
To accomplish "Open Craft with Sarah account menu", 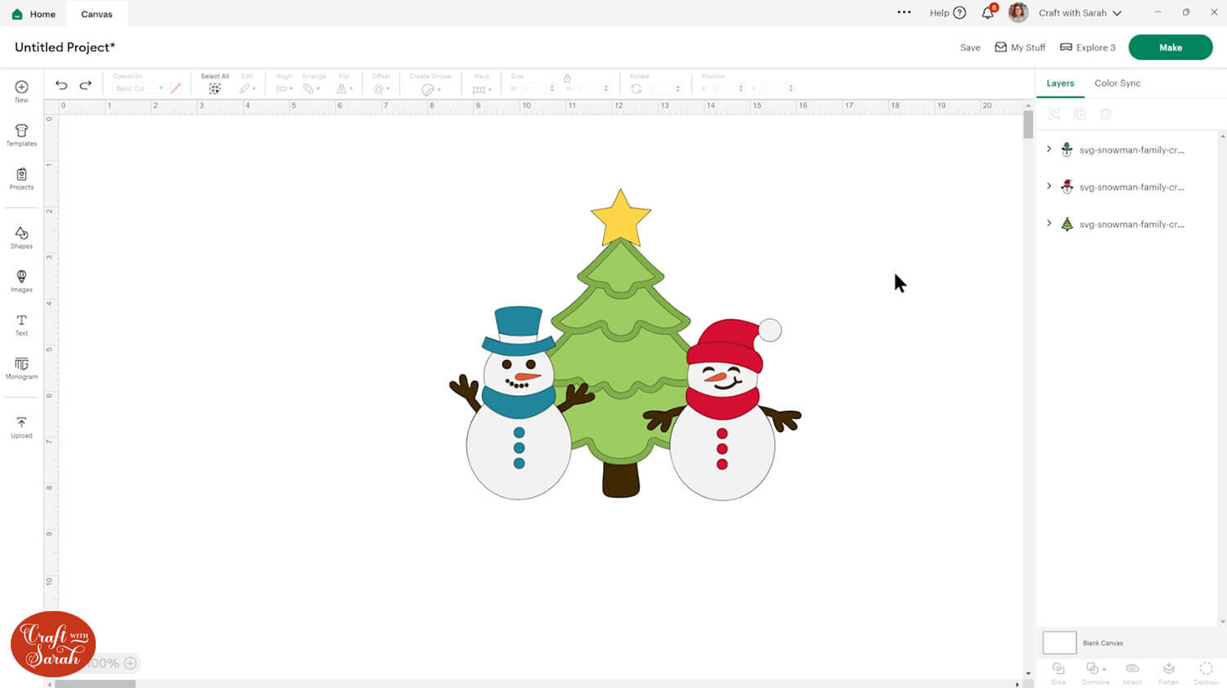I will [x=1079, y=13].
